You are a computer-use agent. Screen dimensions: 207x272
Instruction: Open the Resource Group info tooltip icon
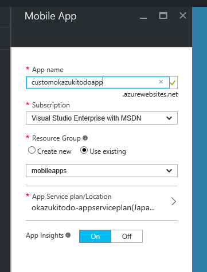85,138
